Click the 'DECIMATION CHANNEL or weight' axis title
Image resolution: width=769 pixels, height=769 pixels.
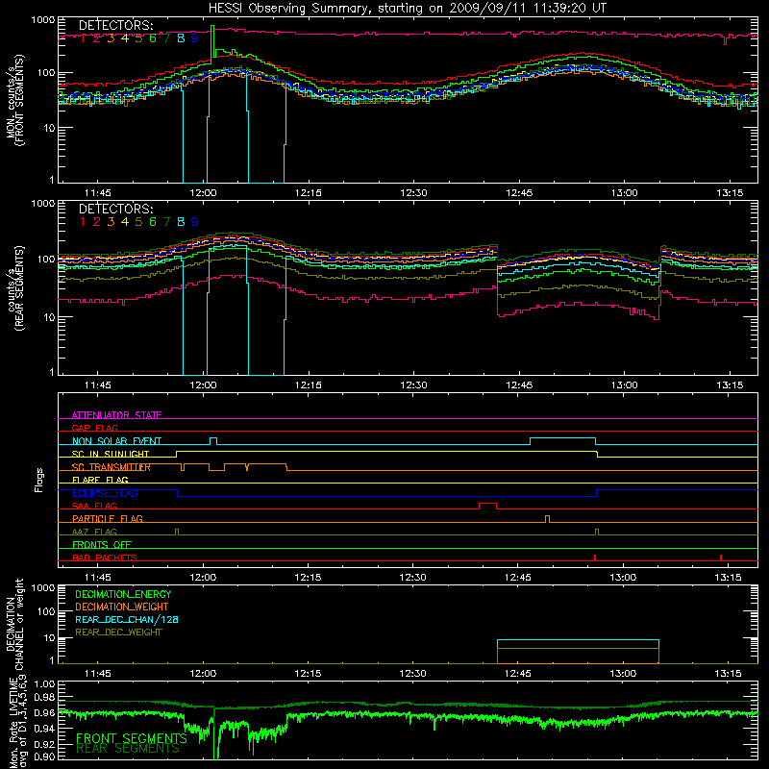click(15, 624)
